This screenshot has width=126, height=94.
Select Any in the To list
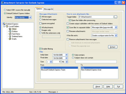tap(100, 68)
